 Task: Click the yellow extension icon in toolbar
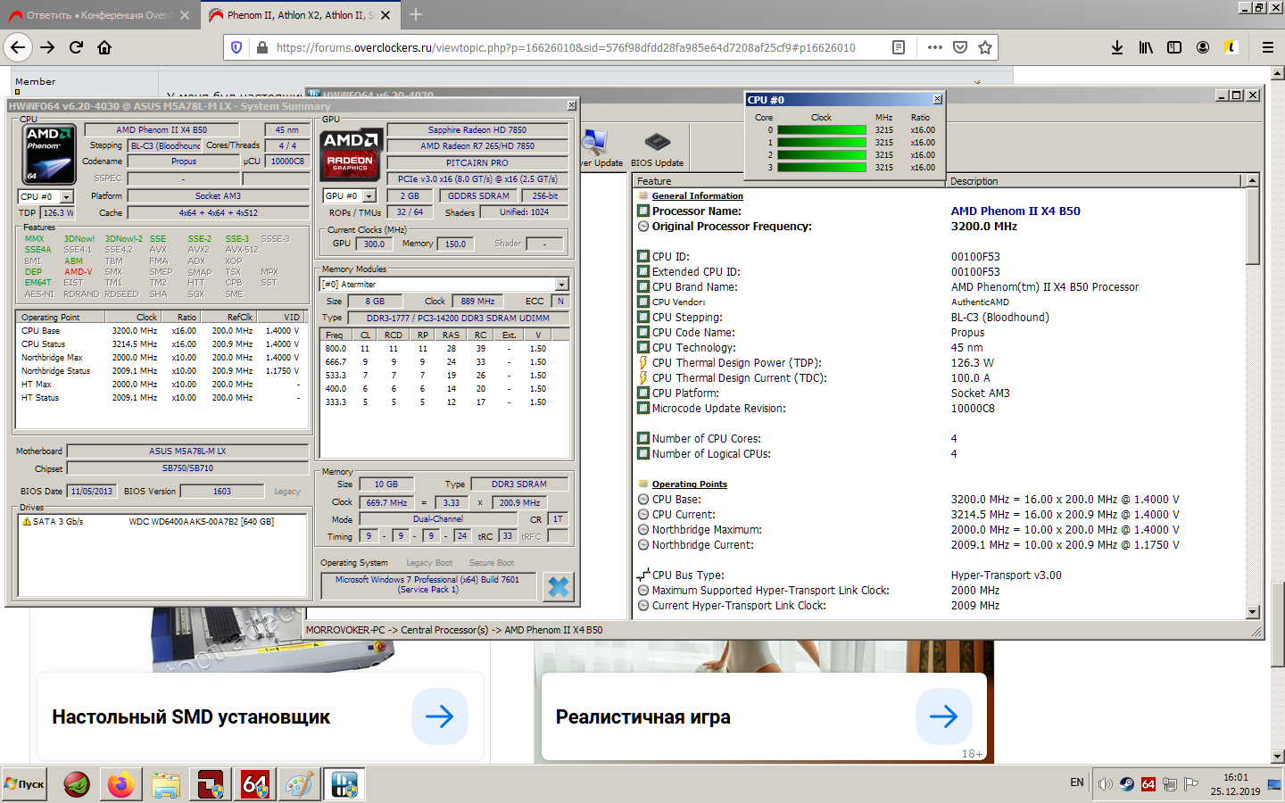1231,47
